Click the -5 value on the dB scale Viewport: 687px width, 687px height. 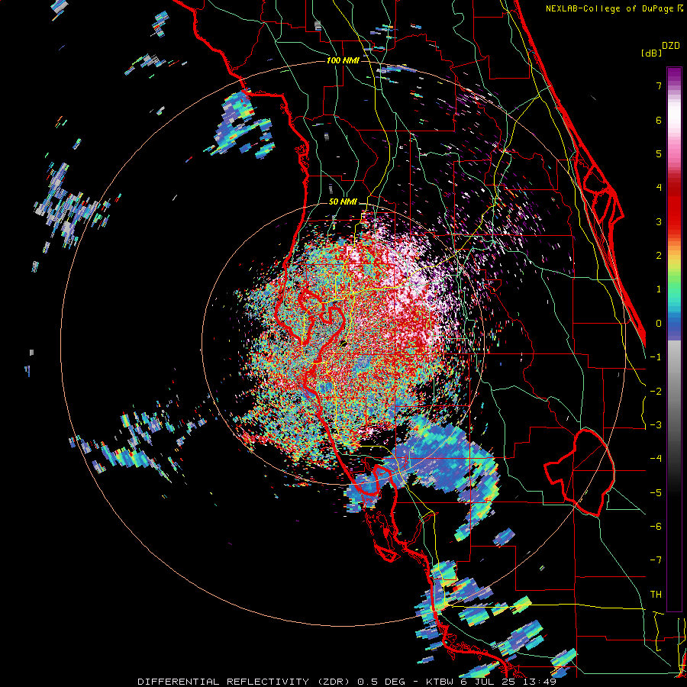[656, 493]
